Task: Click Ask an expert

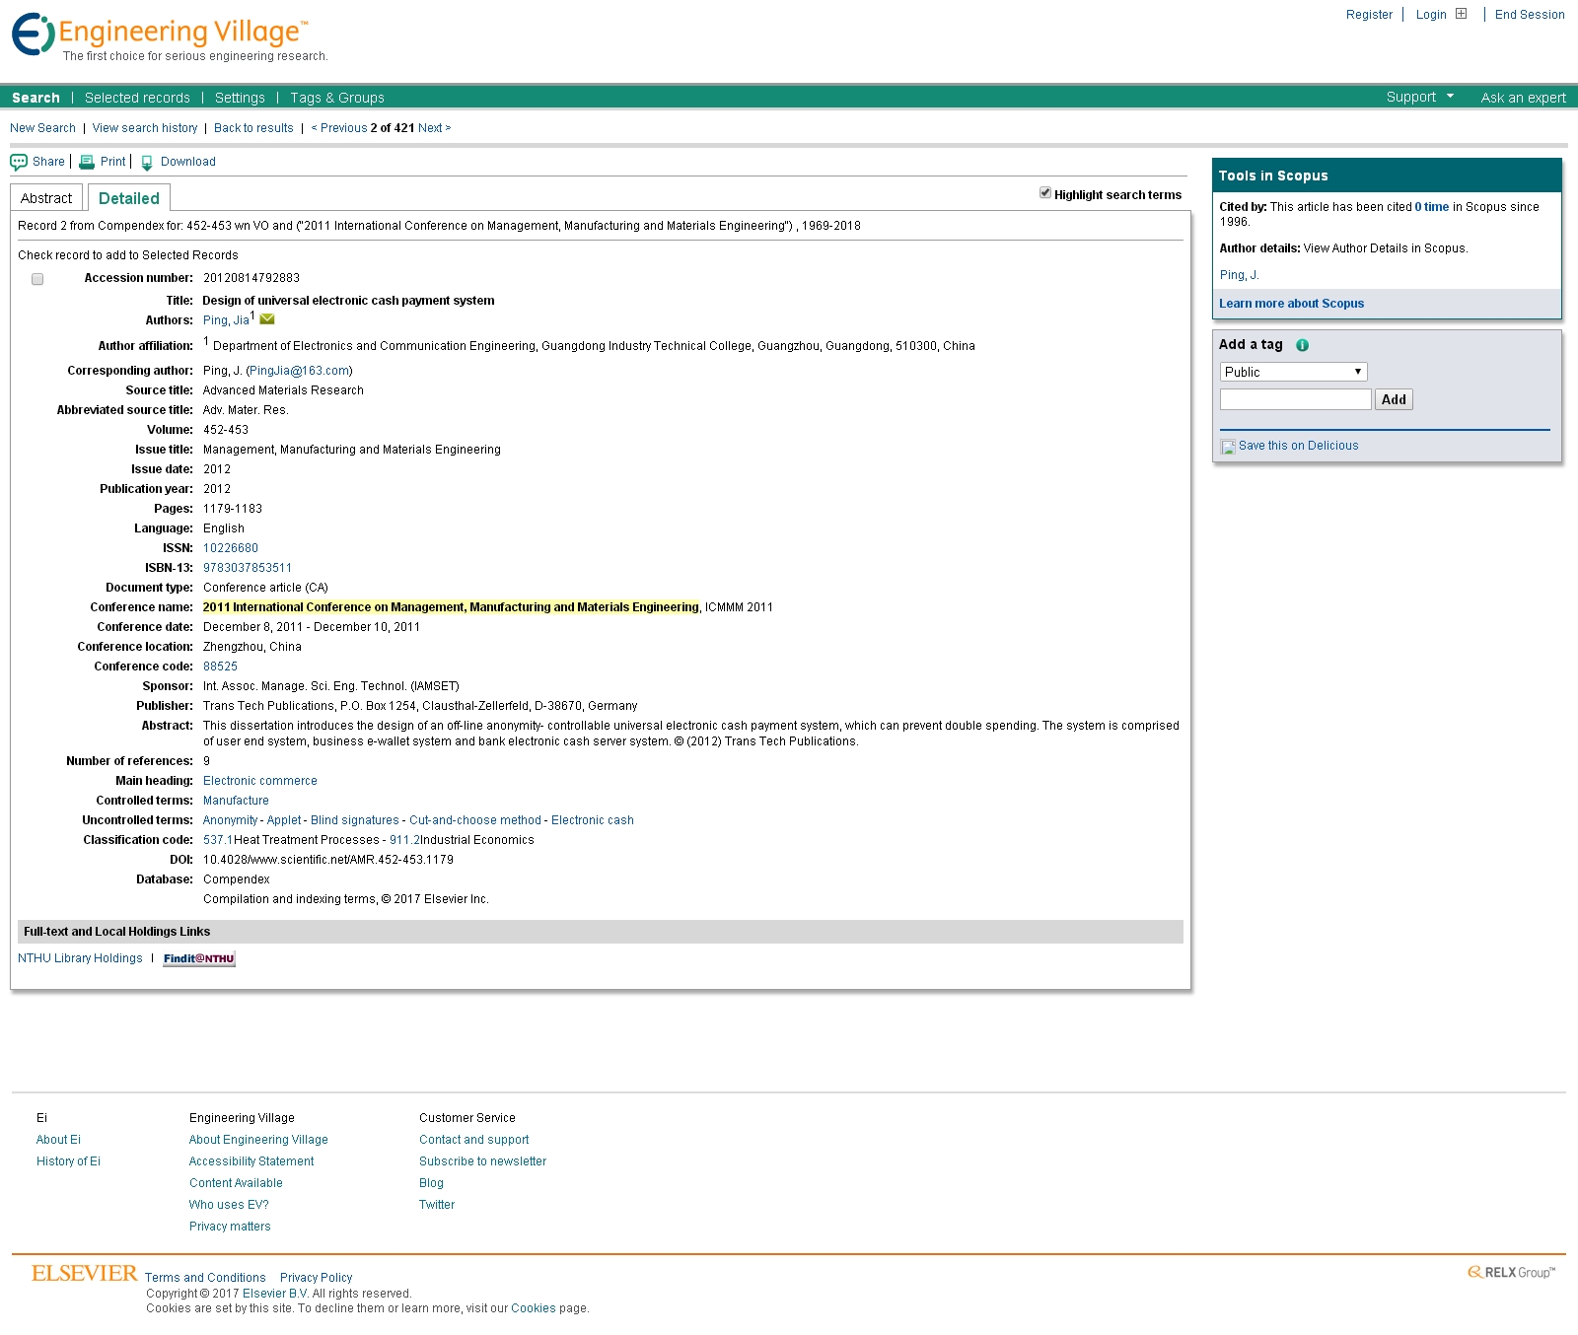Action: [x=1523, y=98]
